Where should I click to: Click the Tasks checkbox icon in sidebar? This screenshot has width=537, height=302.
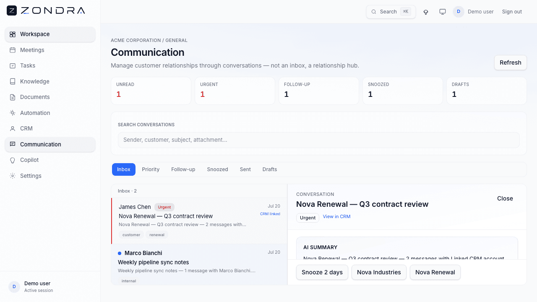[13, 66]
